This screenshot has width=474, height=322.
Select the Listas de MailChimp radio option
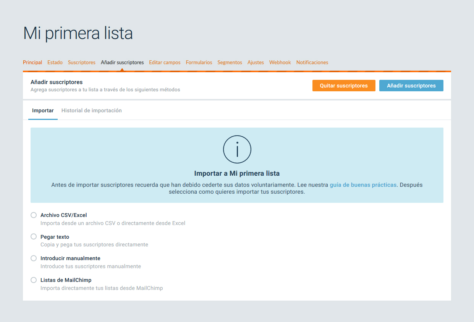click(x=34, y=280)
